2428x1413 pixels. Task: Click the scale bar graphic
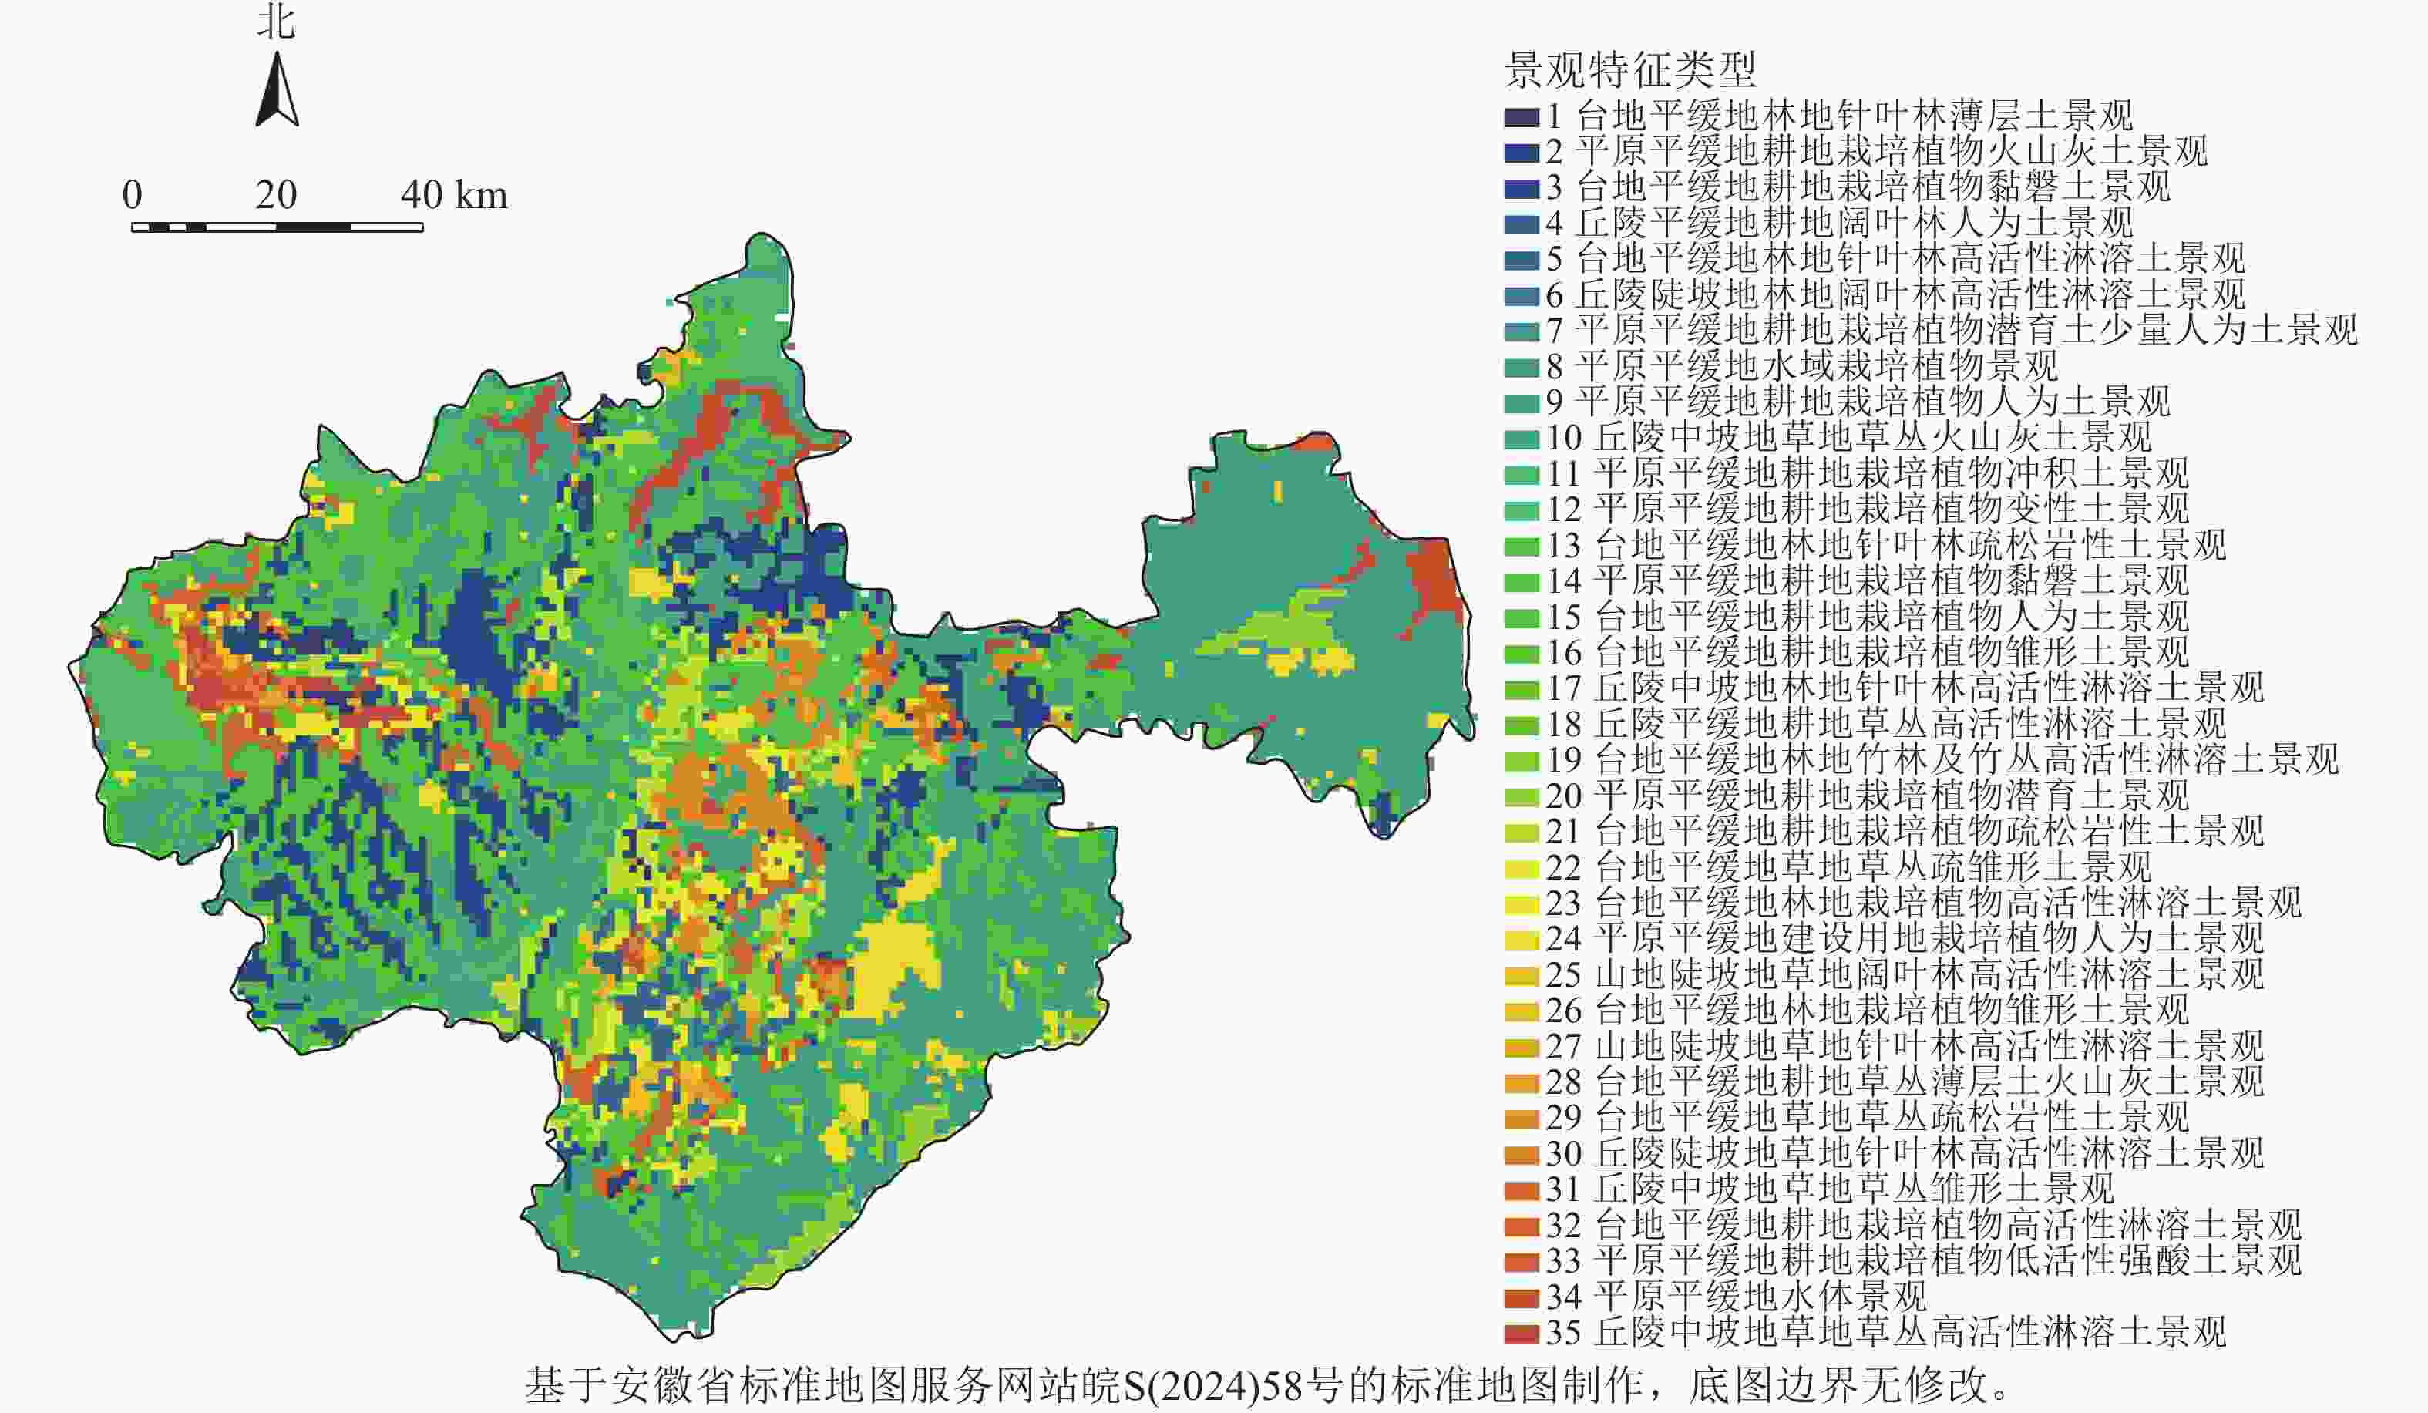click(277, 227)
